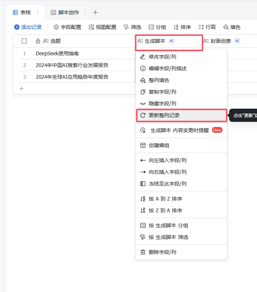Click the info icon beside 编辑字段/列描述
This screenshot has width=257, height=292.
click(143, 68)
